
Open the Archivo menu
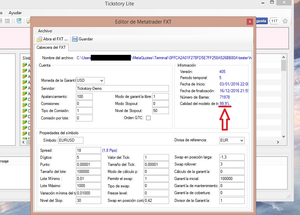pyautogui.click(x=45, y=31)
